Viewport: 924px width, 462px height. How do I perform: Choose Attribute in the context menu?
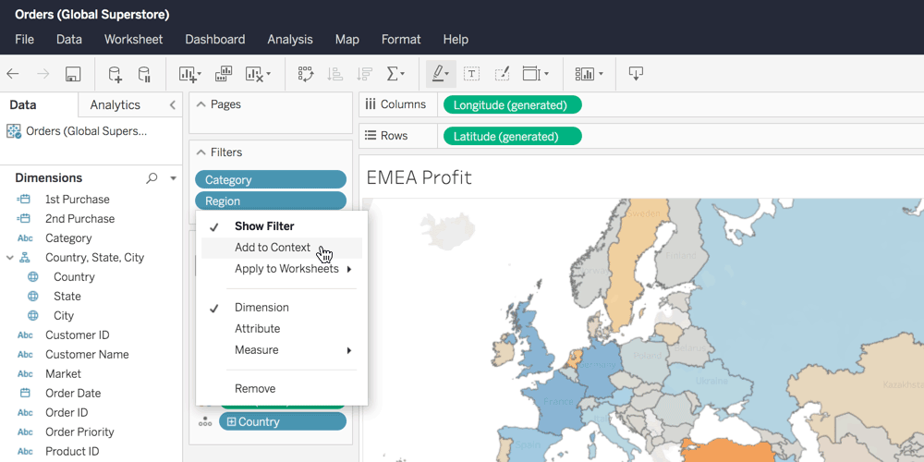tap(257, 329)
